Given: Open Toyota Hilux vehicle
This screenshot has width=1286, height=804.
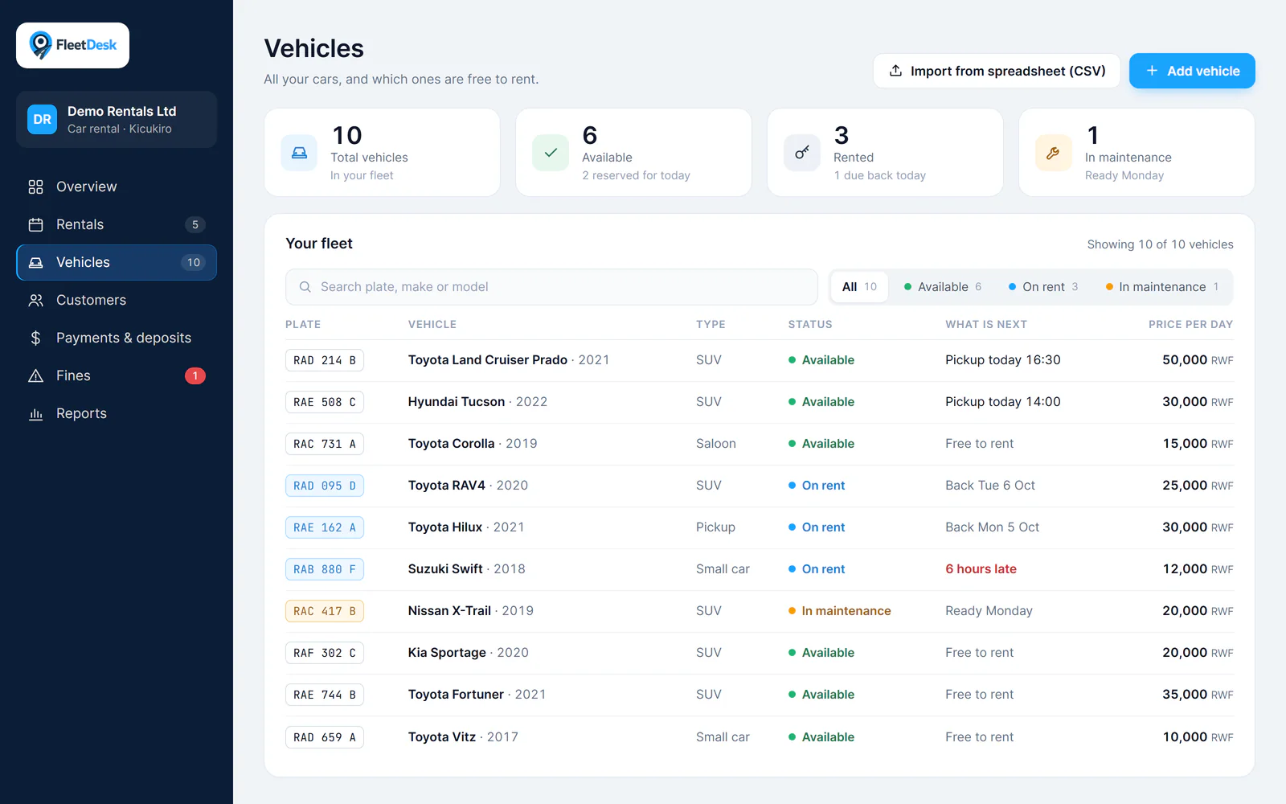Looking at the screenshot, I should (445, 527).
